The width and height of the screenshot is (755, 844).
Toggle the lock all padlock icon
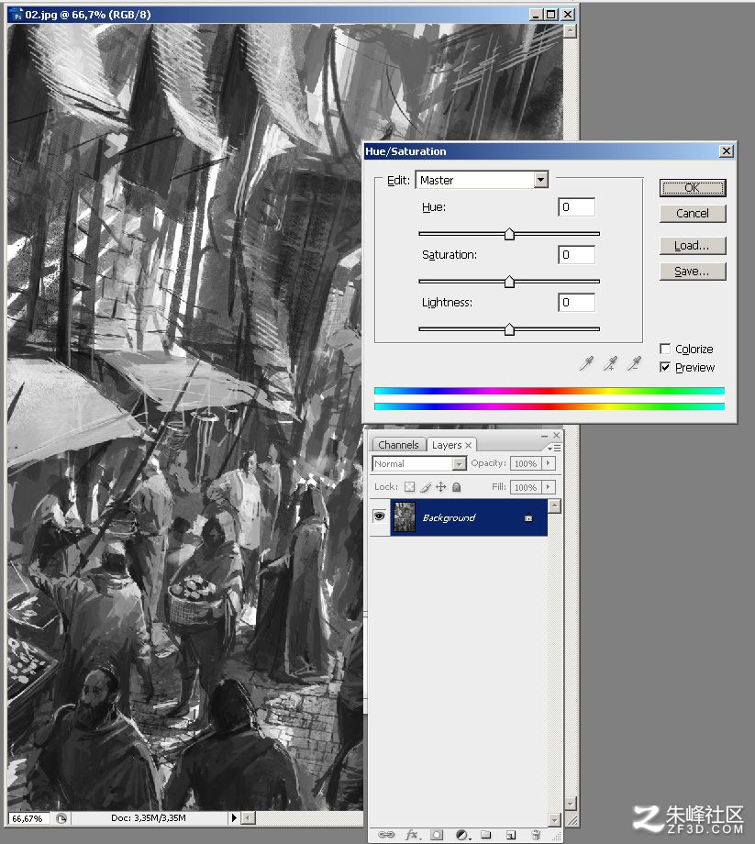pos(456,487)
